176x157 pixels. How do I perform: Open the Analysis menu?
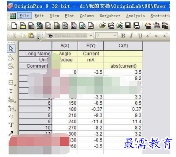click(x=135, y=16)
